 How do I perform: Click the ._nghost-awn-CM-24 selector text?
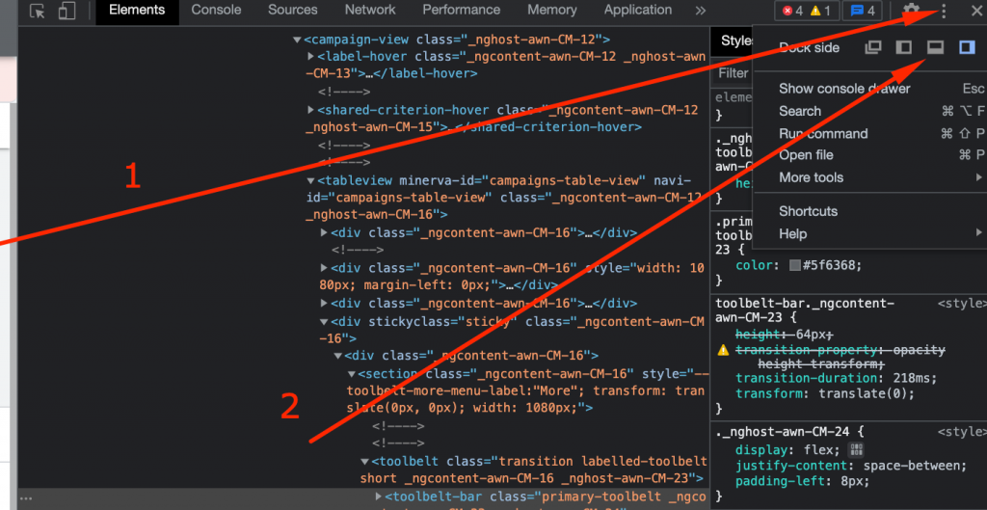pyautogui.click(x=783, y=432)
